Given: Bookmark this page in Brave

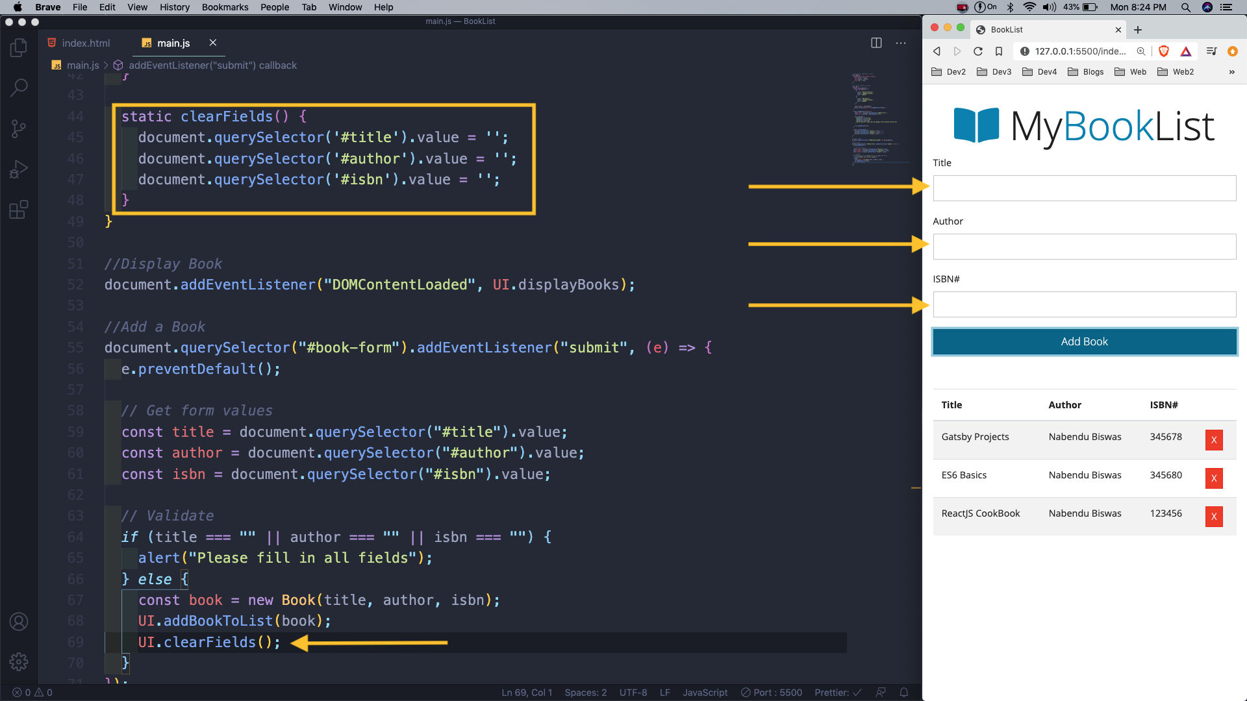Looking at the screenshot, I should pos(999,51).
